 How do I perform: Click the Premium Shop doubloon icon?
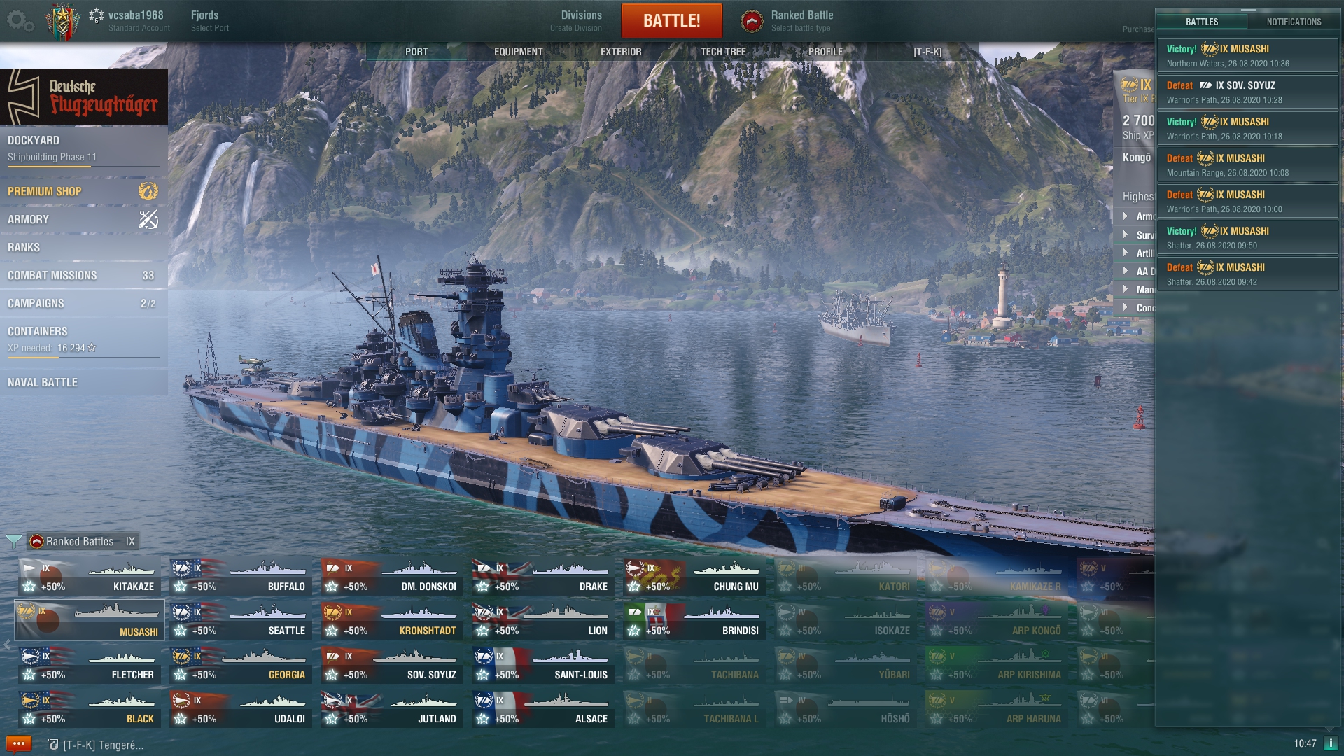click(x=148, y=190)
